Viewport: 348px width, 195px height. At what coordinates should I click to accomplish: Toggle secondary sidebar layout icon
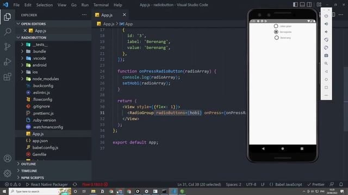pyautogui.click(x=309, y=5)
